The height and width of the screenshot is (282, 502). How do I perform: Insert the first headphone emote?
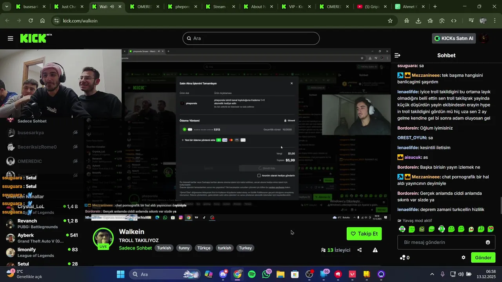point(402,229)
